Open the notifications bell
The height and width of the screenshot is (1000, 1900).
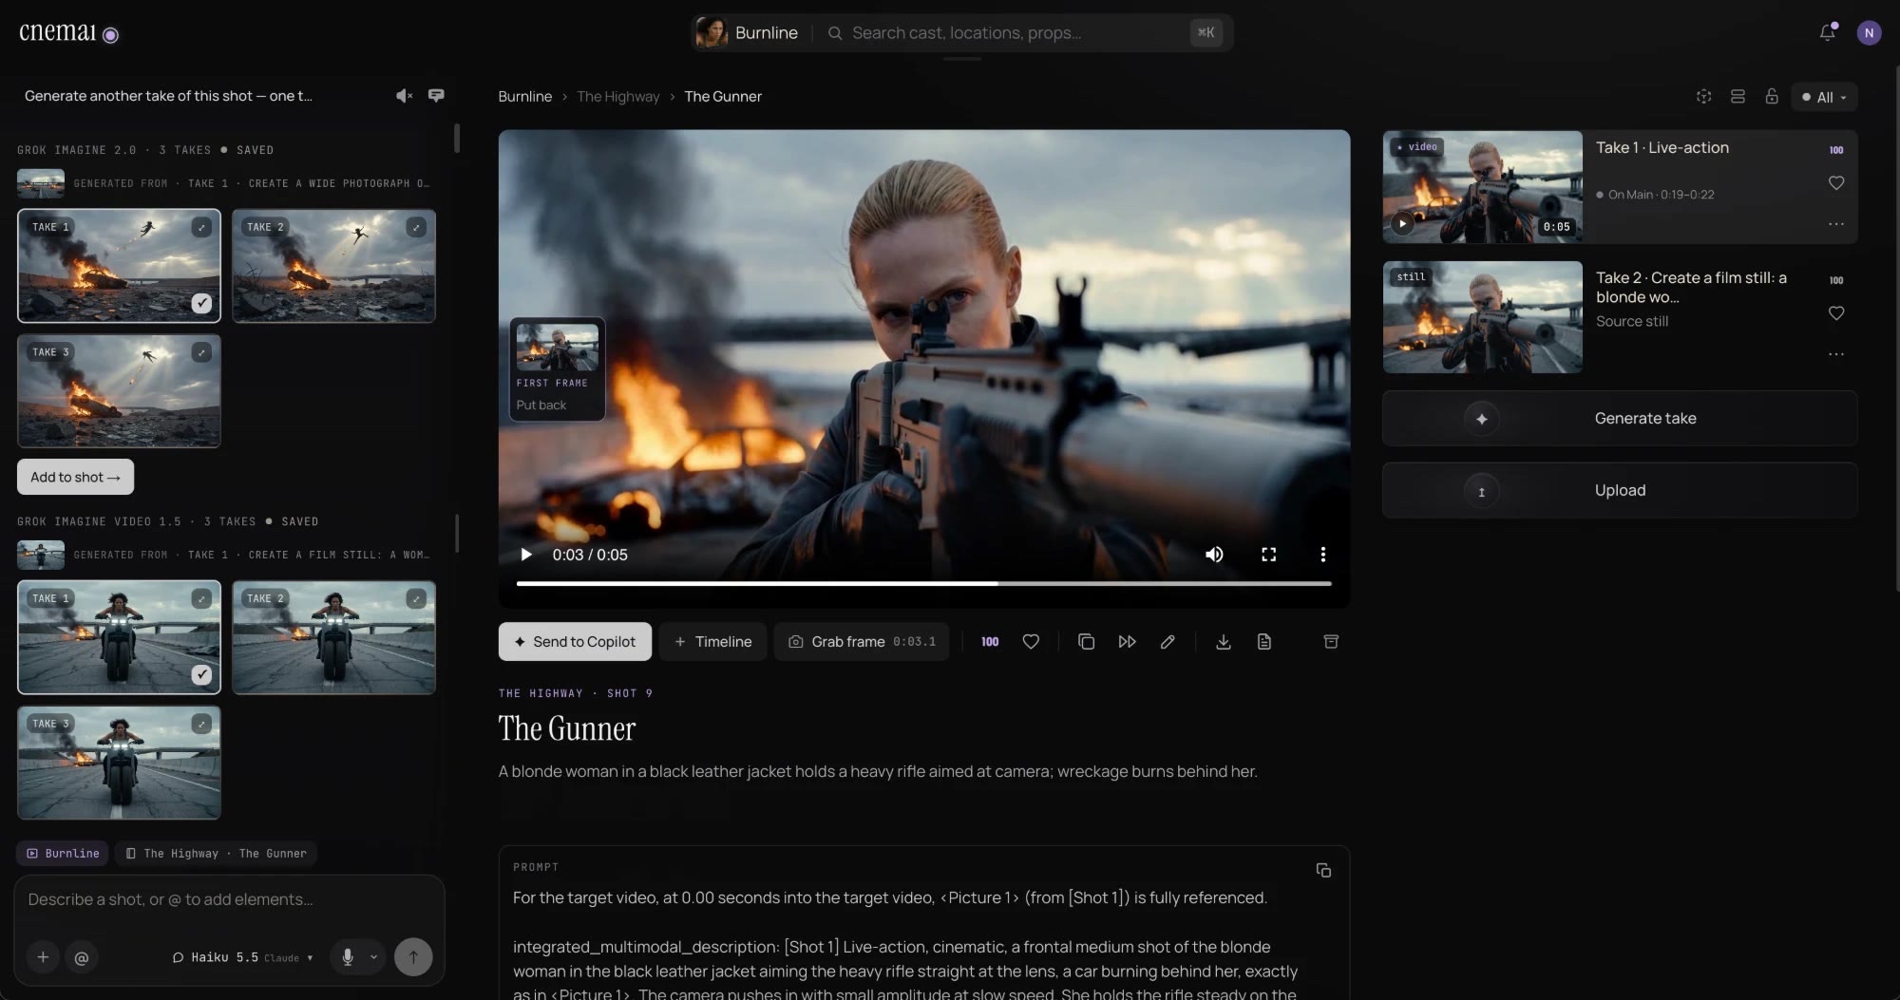click(1827, 33)
